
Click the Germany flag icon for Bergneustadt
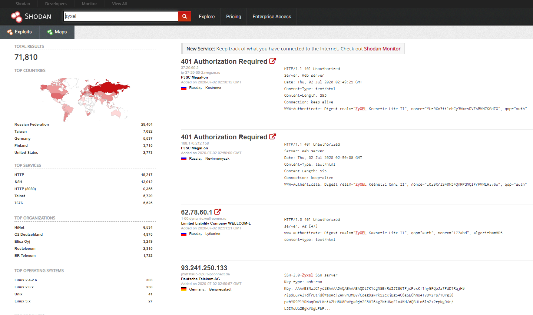click(x=183, y=289)
